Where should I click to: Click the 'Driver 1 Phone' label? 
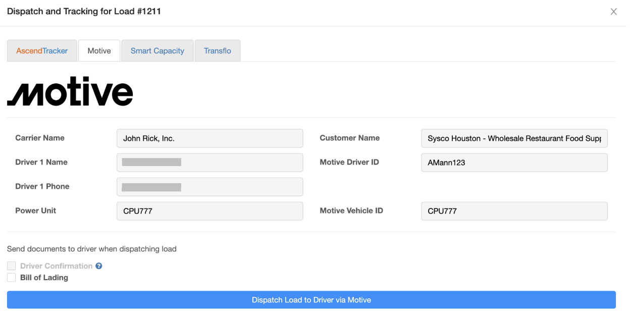42,186
